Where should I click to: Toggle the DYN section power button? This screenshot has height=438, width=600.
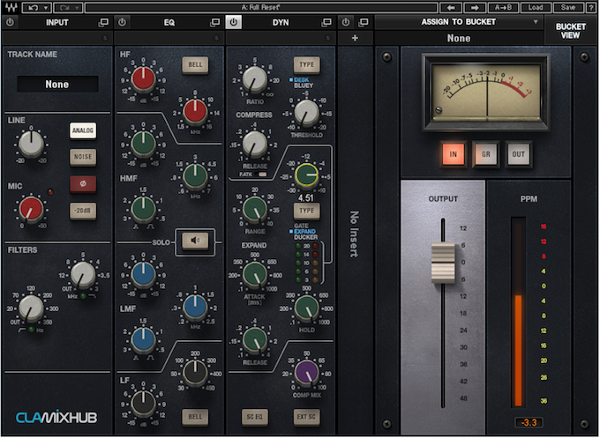coord(234,22)
